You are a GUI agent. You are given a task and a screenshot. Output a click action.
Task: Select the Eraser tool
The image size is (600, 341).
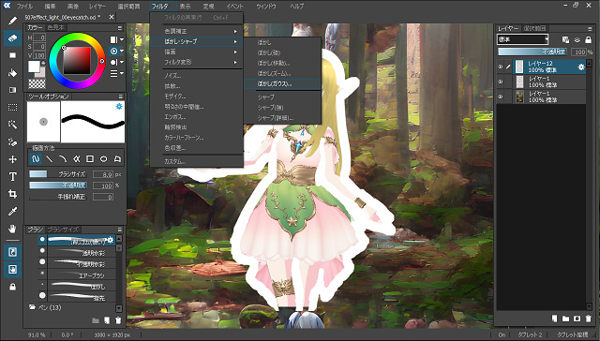coord(12,38)
